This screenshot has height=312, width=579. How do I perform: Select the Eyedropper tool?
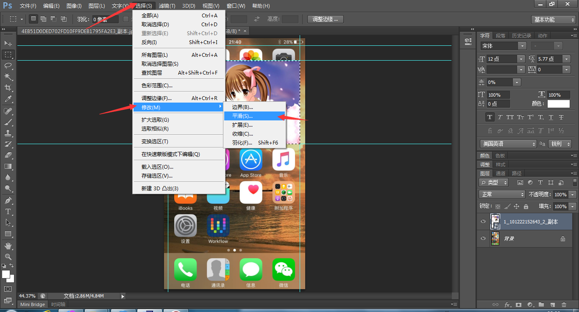(x=8, y=99)
